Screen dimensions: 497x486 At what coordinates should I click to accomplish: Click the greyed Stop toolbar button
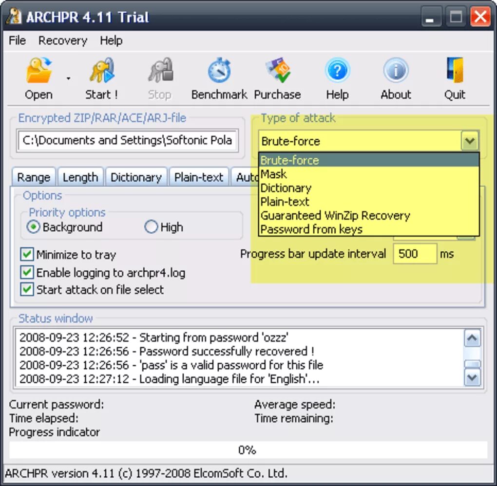pos(160,78)
